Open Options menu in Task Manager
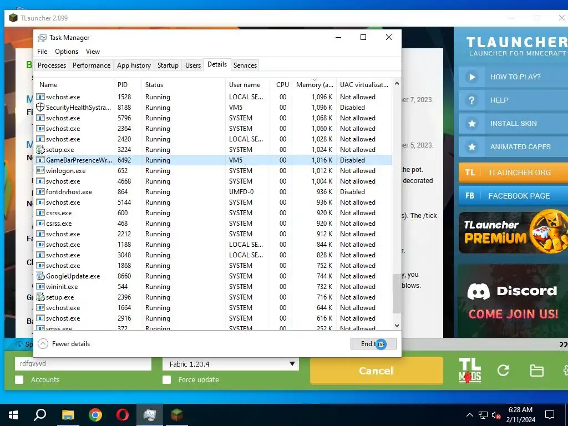Image resolution: width=568 pixels, height=426 pixels. coord(67,52)
